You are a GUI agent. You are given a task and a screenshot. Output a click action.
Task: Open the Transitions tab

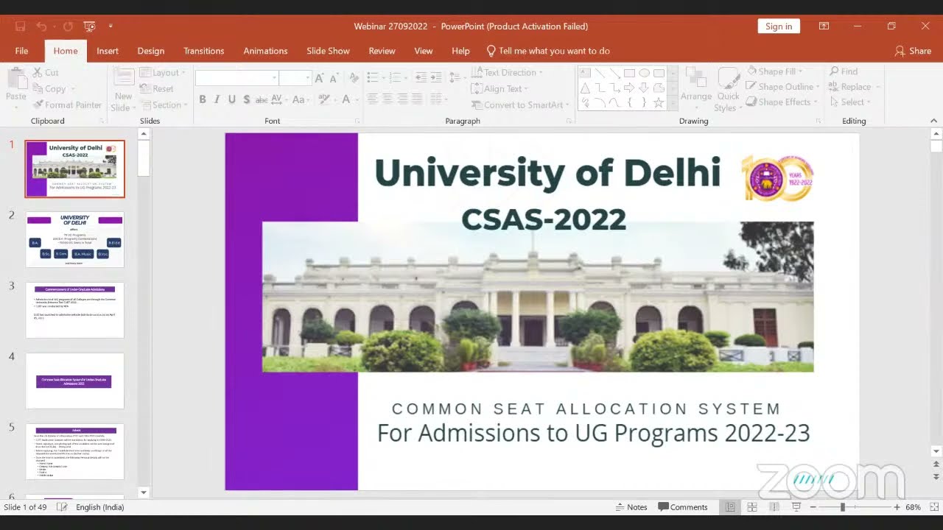click(x=204, y=51)
